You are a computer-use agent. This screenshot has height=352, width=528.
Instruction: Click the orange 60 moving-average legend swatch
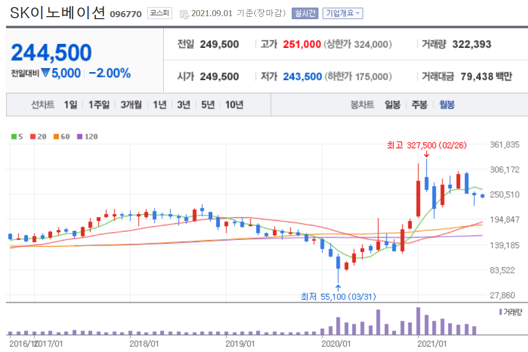pos(56,137)
